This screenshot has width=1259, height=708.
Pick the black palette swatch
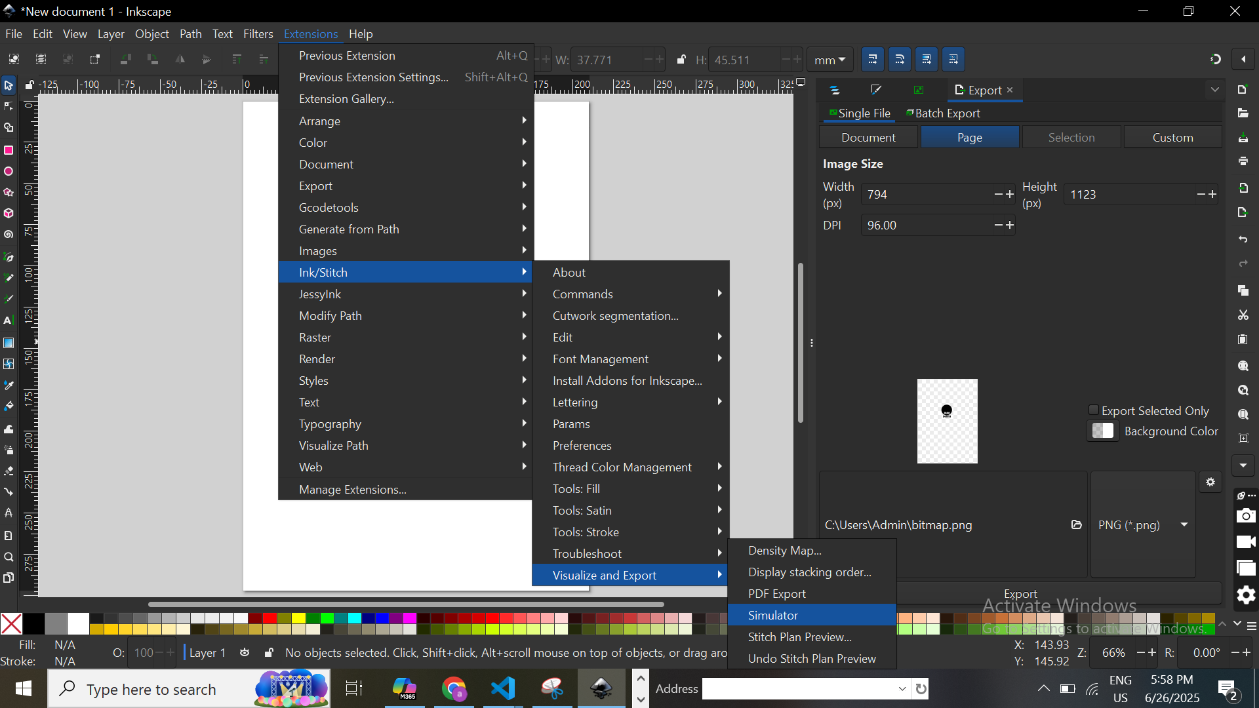33,623
